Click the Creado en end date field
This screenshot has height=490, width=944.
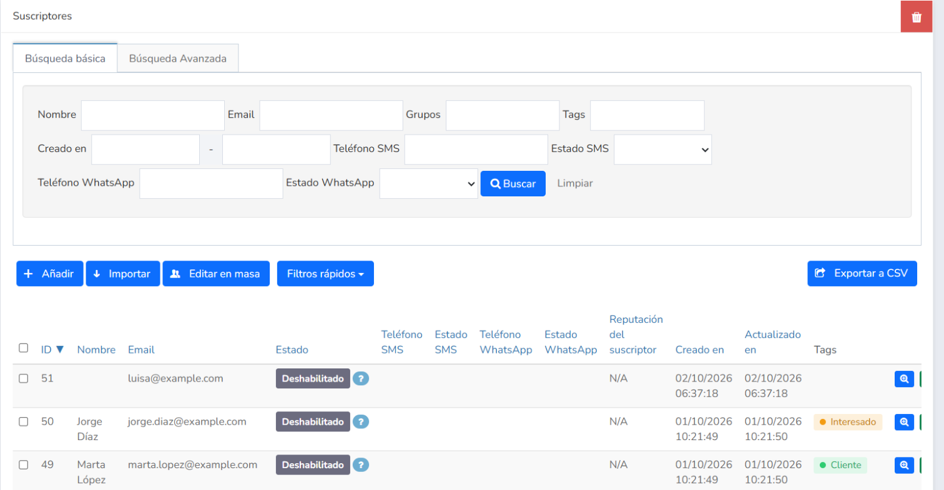pyautogui.click(x=277, y=150)
